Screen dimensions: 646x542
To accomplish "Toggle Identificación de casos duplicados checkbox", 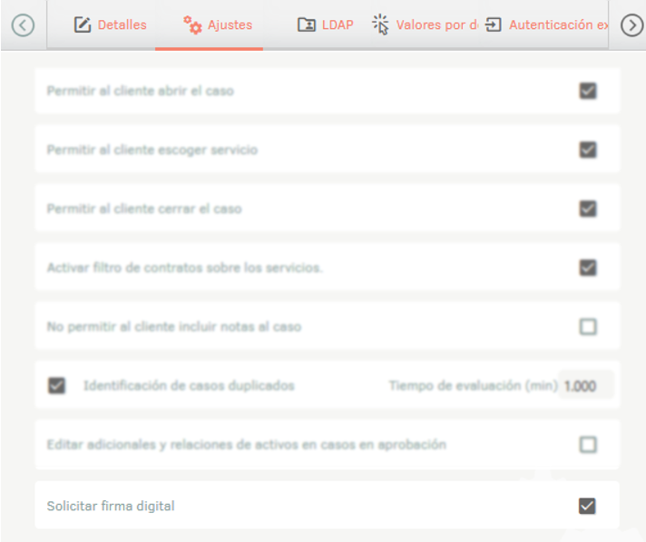I will pos(57,385).
